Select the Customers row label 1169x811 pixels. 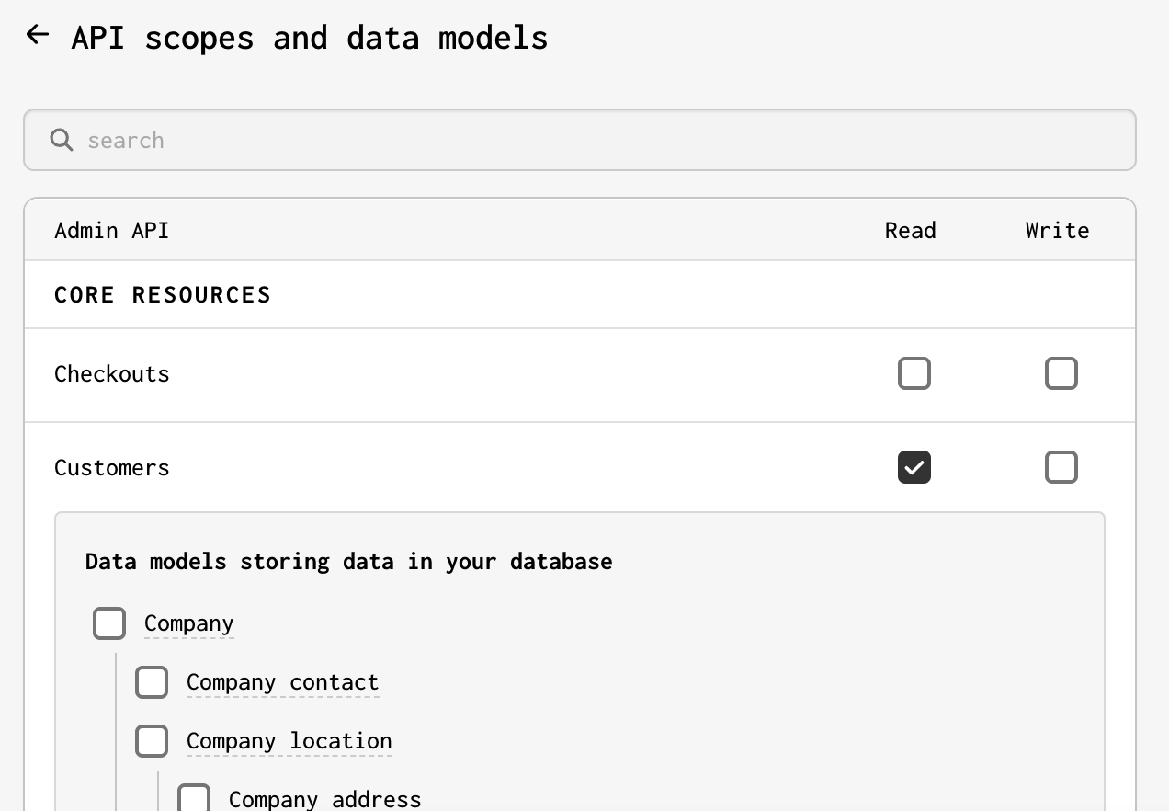click(112, 468)
